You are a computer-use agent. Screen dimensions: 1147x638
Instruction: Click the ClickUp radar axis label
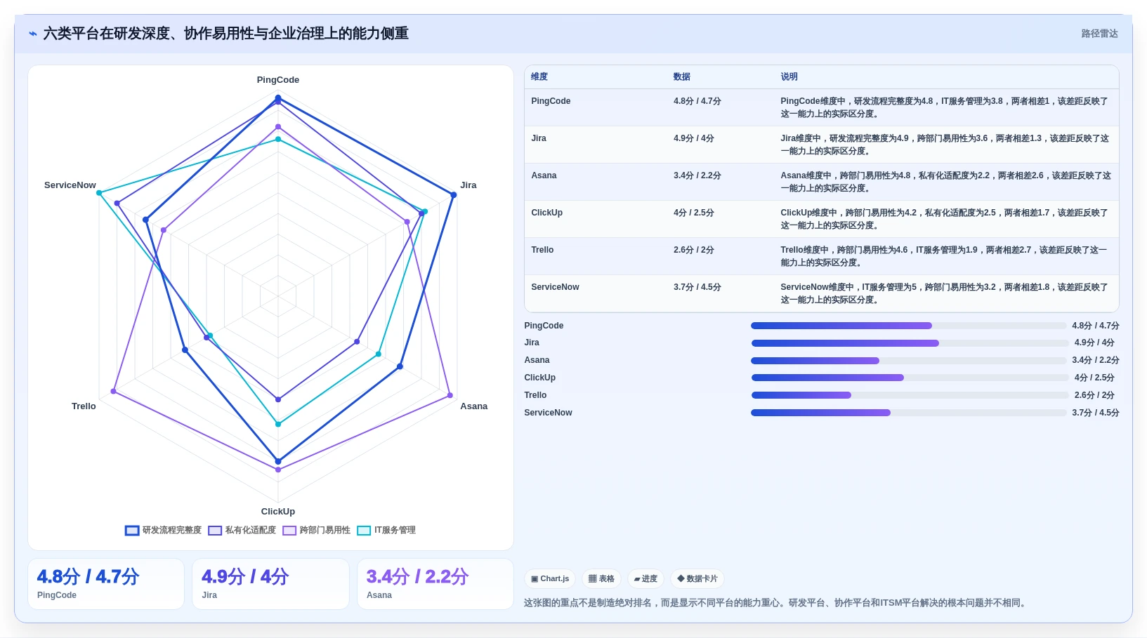(278, 512)
